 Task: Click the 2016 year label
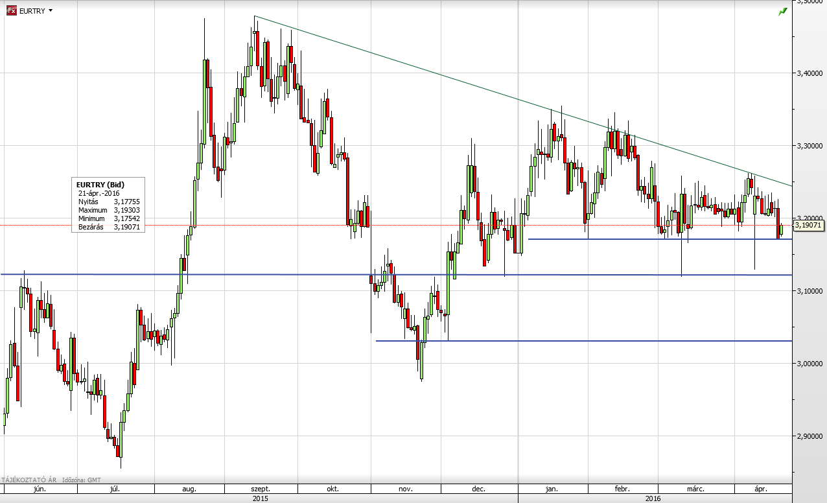point(653,498)
